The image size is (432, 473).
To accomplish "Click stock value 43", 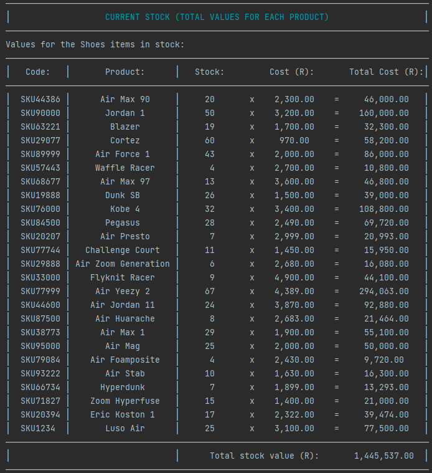I will 210,154.
